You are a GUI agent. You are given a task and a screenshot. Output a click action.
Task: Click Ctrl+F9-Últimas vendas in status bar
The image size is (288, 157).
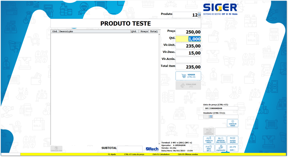(x=188, y=154)
